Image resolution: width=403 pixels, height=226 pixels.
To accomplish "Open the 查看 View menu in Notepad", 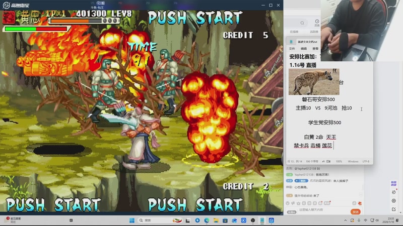I will [x=315, y=49].
